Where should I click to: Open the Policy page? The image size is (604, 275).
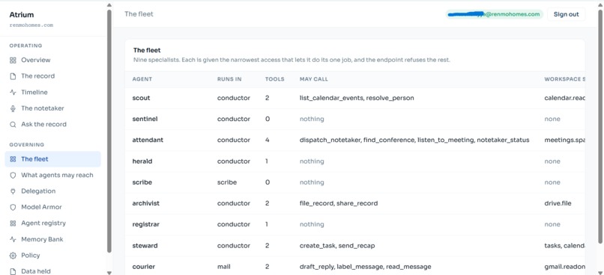31,256
